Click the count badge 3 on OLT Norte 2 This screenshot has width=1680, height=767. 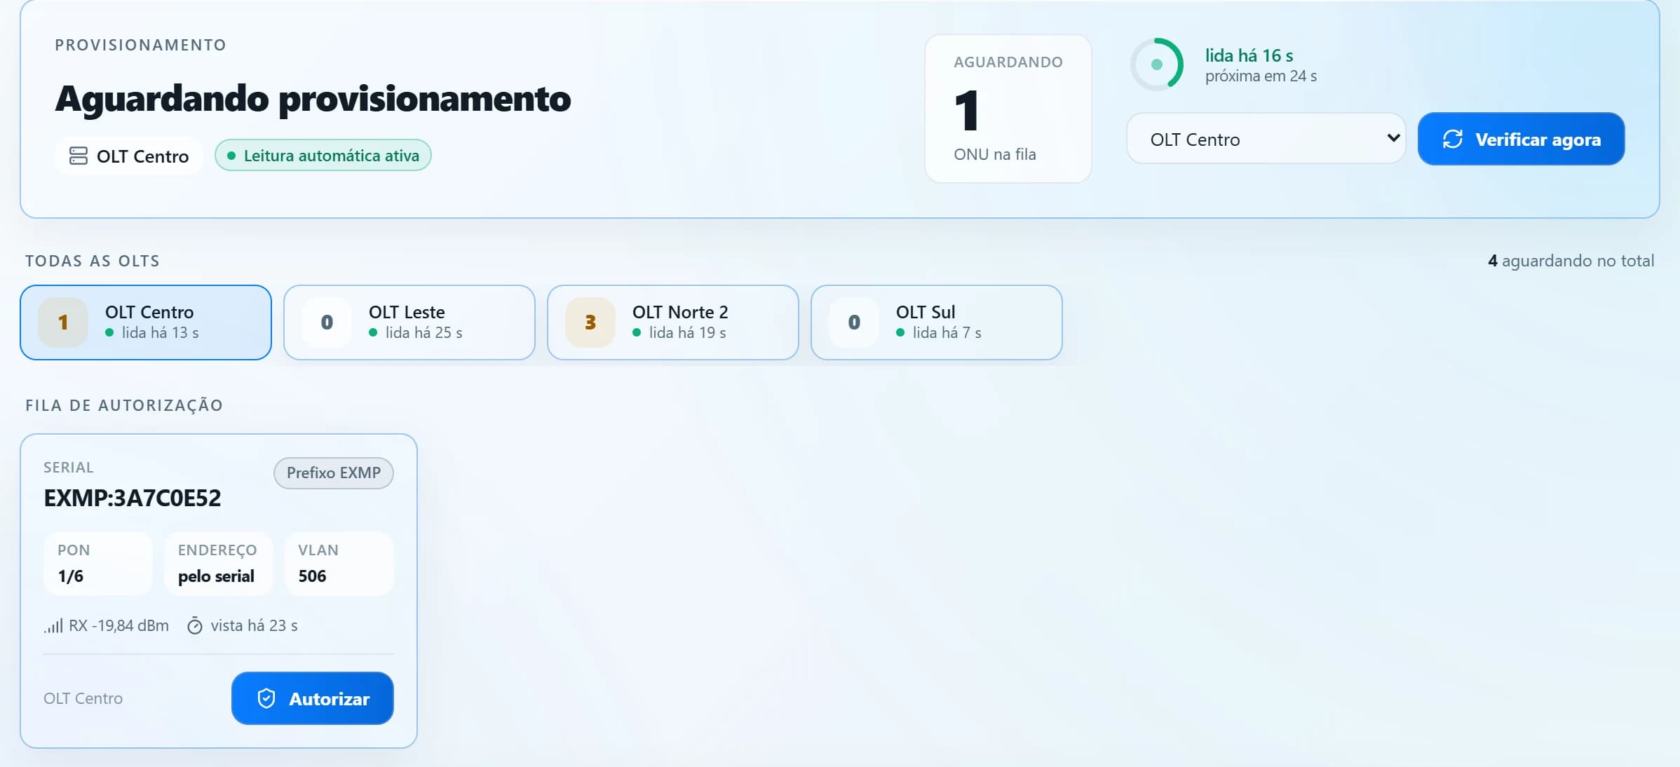tap(590, 323)
